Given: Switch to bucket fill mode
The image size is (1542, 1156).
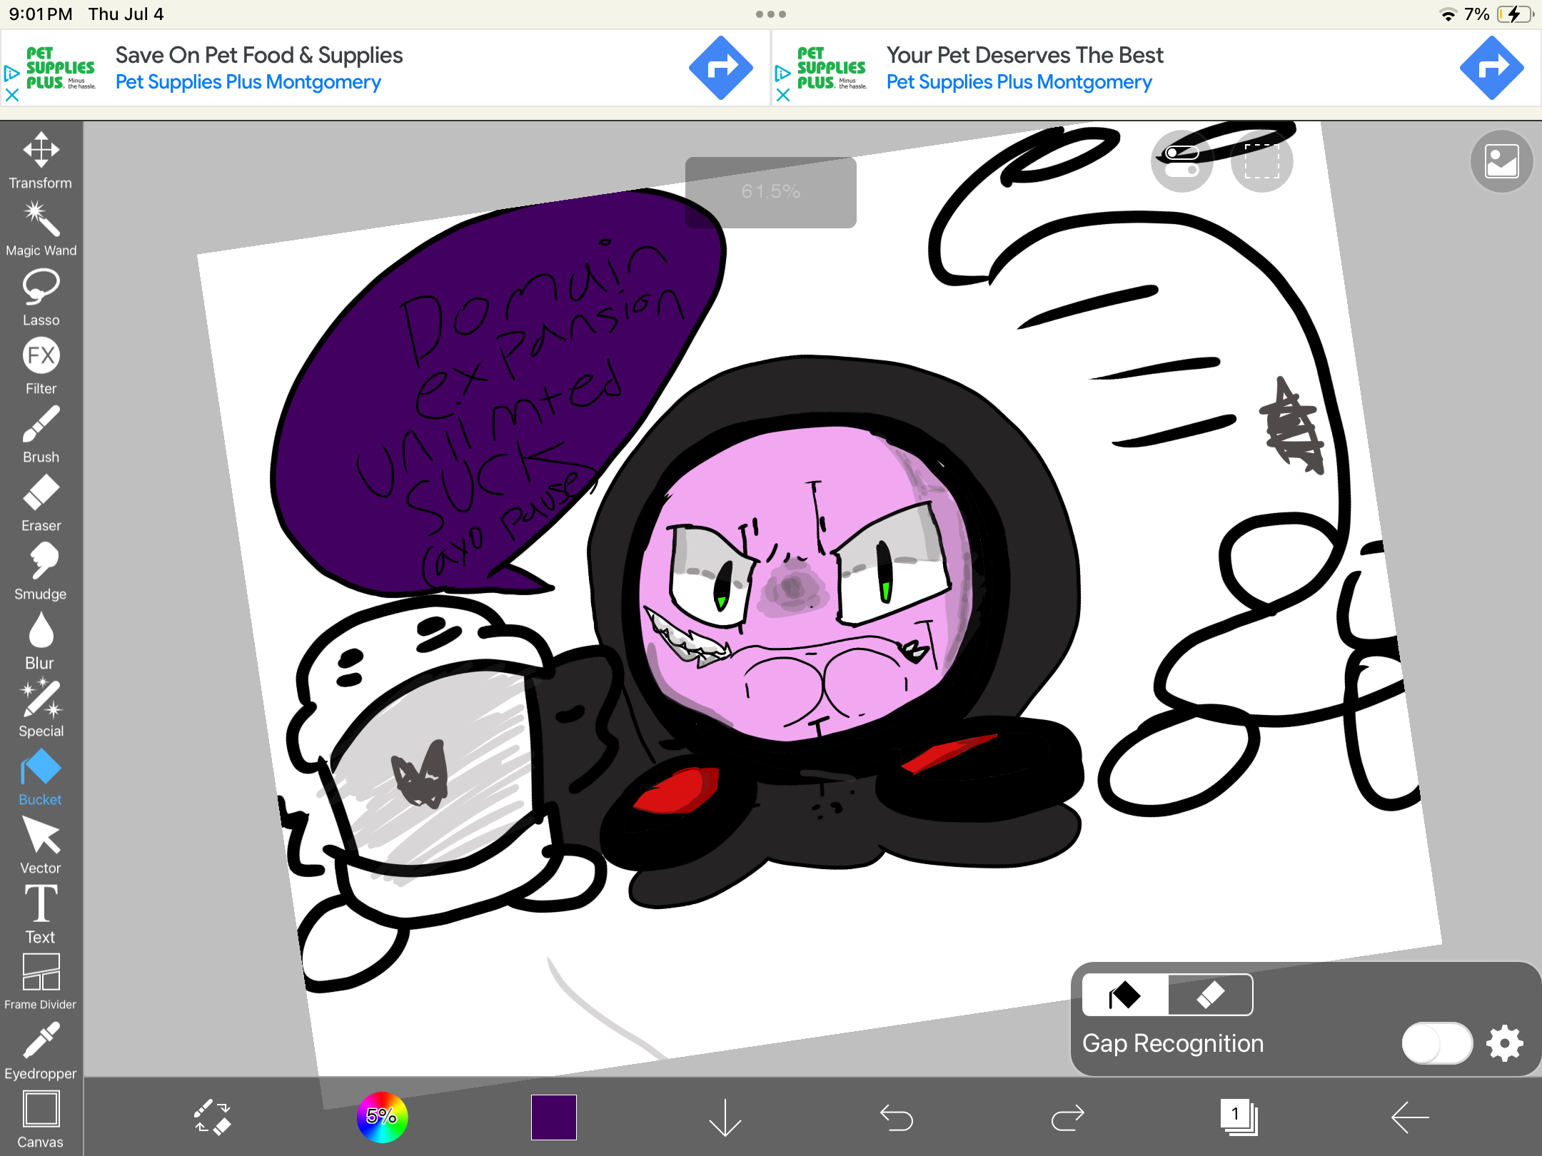Looking at the screenshot, I should click(1125, 995).
